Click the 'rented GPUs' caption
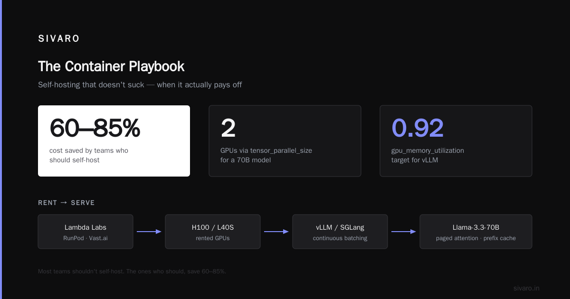This screenshot has height=299, width=570. (x=213, y=238)
